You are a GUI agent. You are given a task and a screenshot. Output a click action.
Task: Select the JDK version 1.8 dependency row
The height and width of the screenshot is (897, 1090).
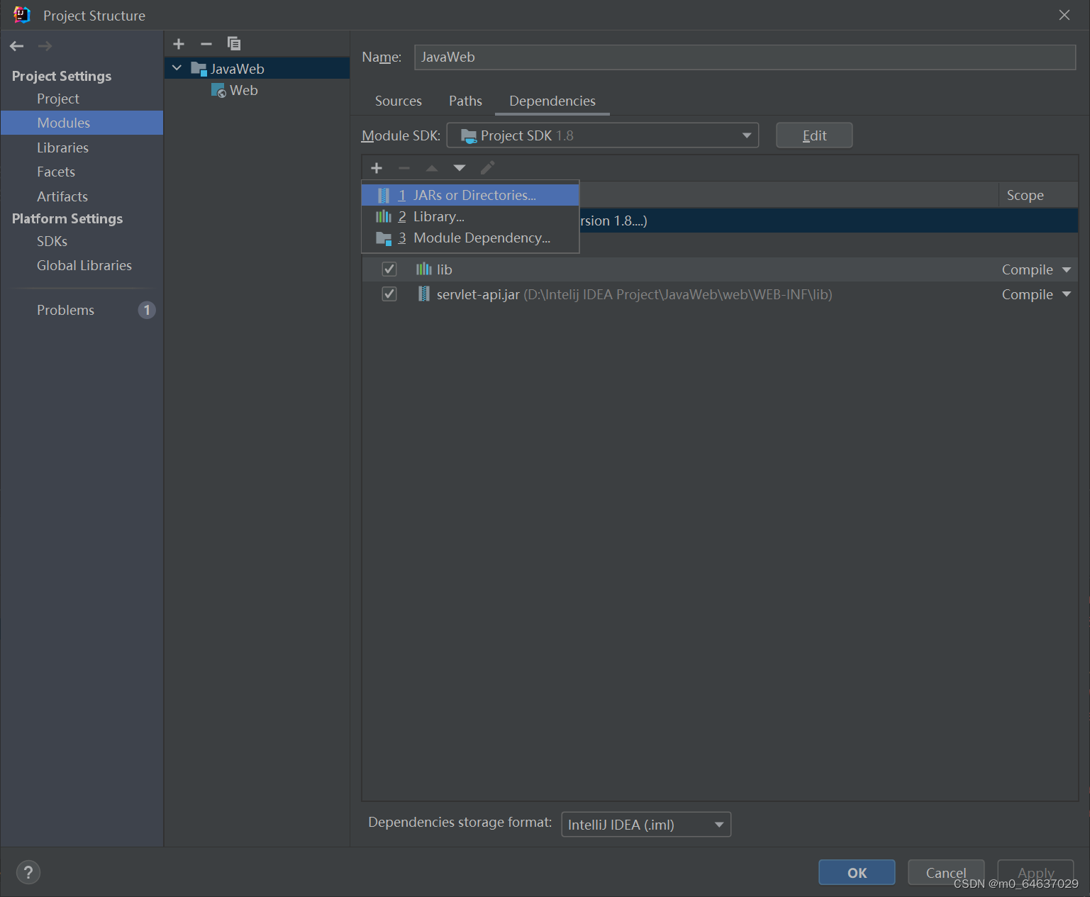click(828, 221)
